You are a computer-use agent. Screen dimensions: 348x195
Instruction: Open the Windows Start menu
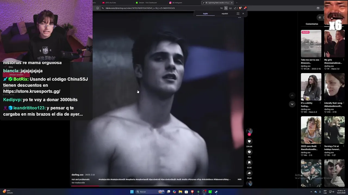(132, 192)
